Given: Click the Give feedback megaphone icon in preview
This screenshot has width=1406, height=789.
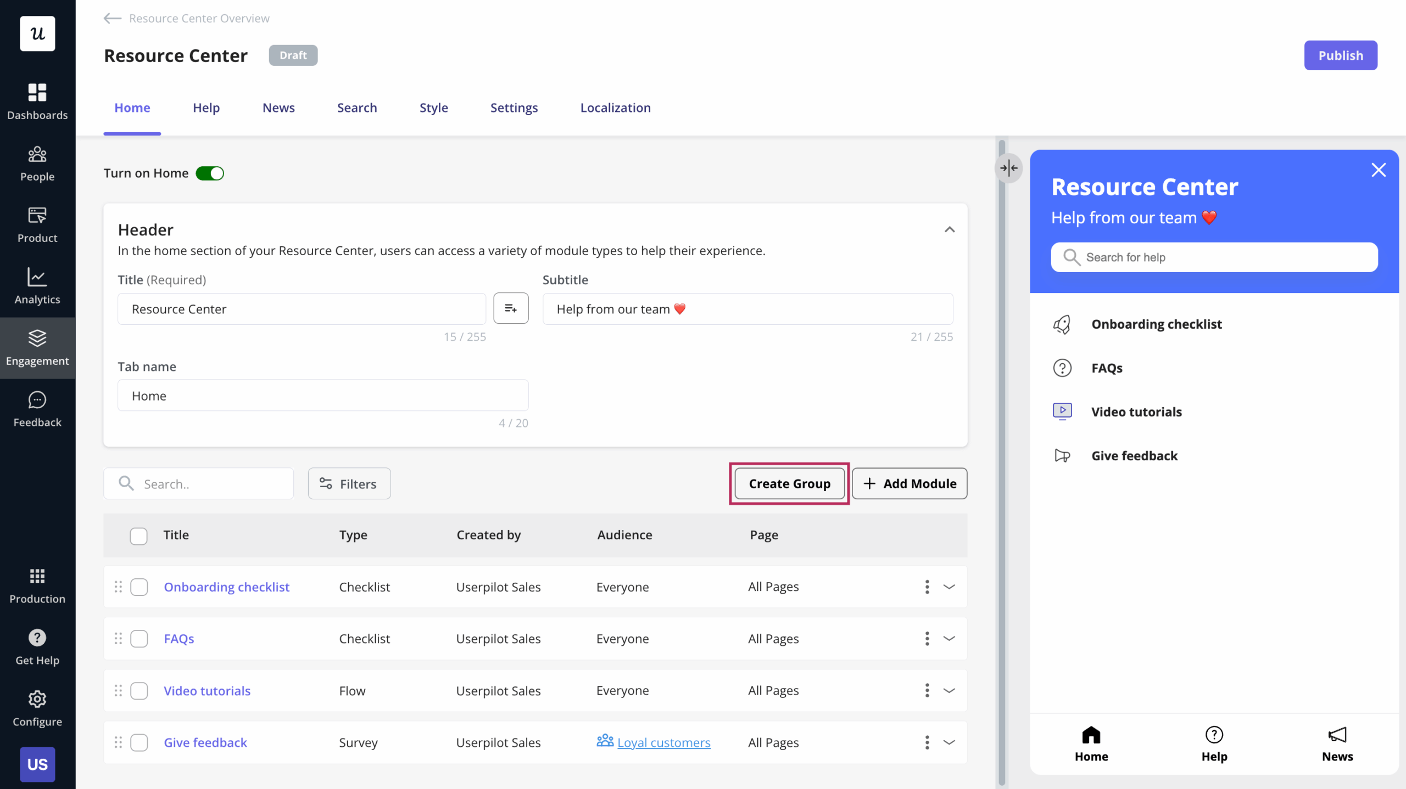Looking at the screenshot, I should pos(1063,455).
